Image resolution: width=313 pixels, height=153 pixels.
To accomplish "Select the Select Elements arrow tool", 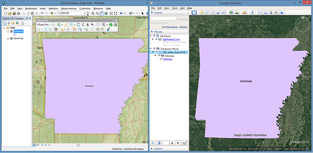I will tap(142, 13).
